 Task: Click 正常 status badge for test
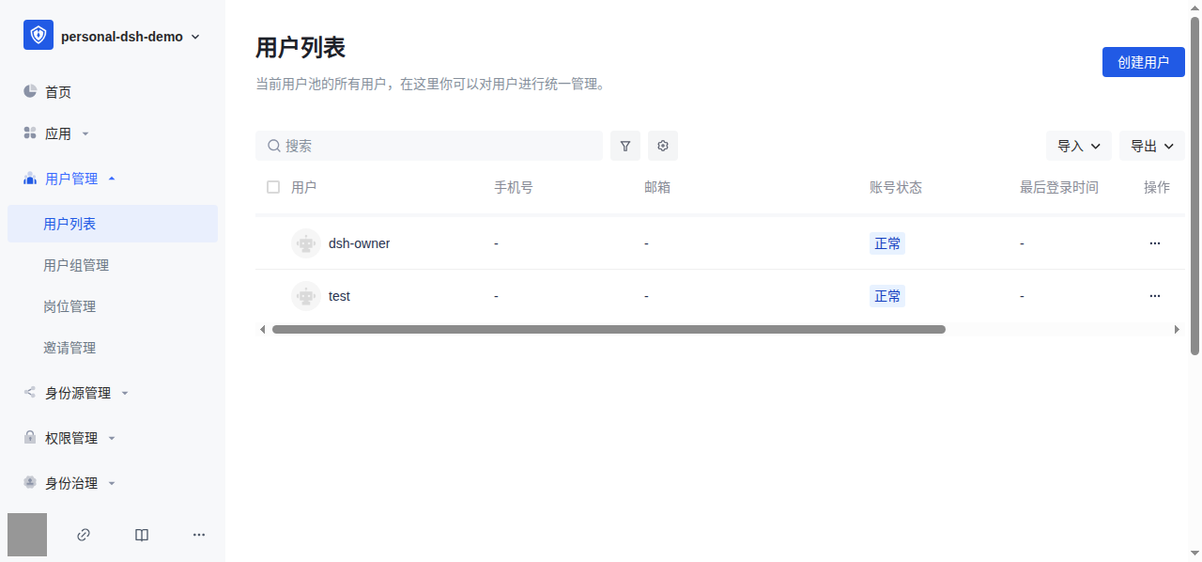tap(887, 296)
